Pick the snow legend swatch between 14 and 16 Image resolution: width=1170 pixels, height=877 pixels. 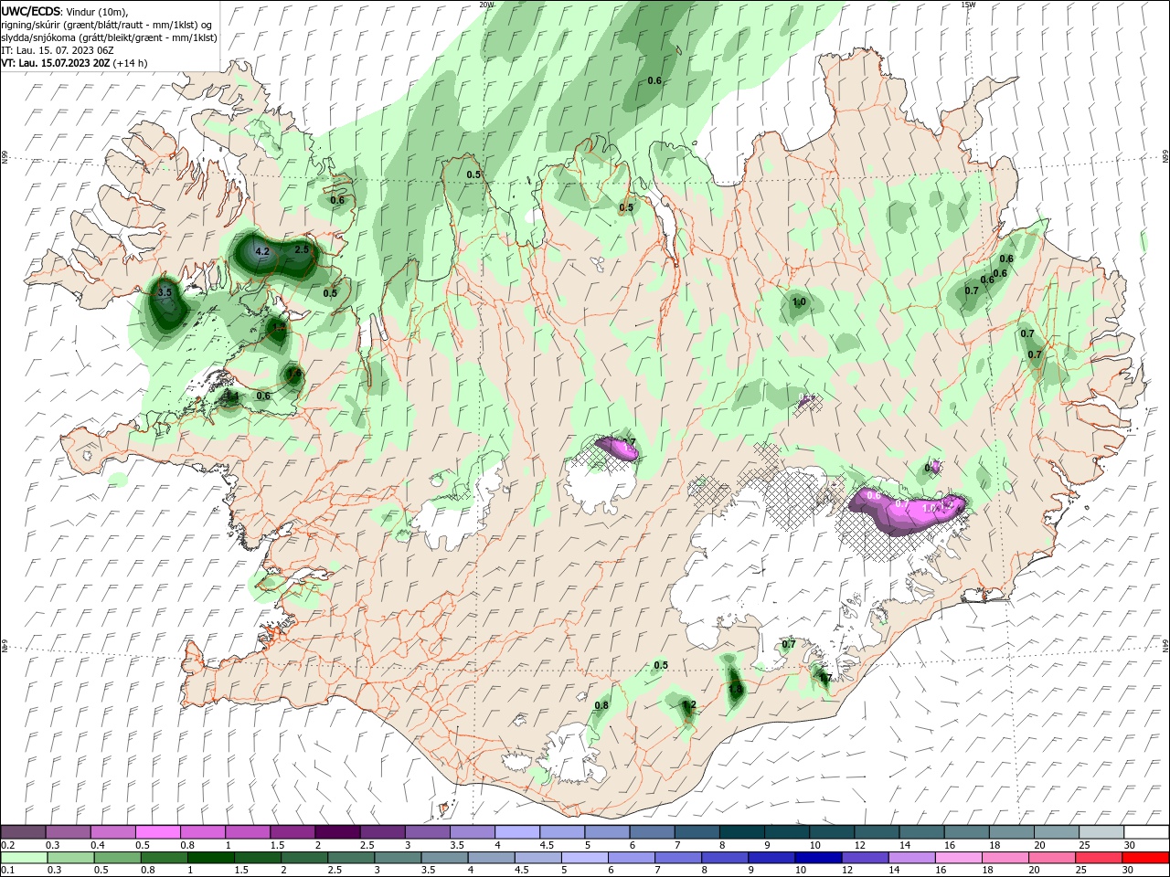[920, 832]
